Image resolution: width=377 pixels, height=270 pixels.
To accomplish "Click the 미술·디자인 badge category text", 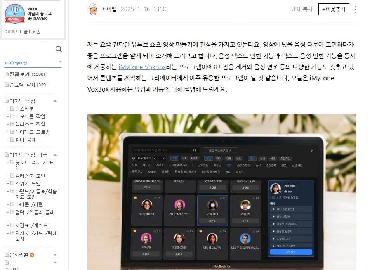I will pos(30,32).
